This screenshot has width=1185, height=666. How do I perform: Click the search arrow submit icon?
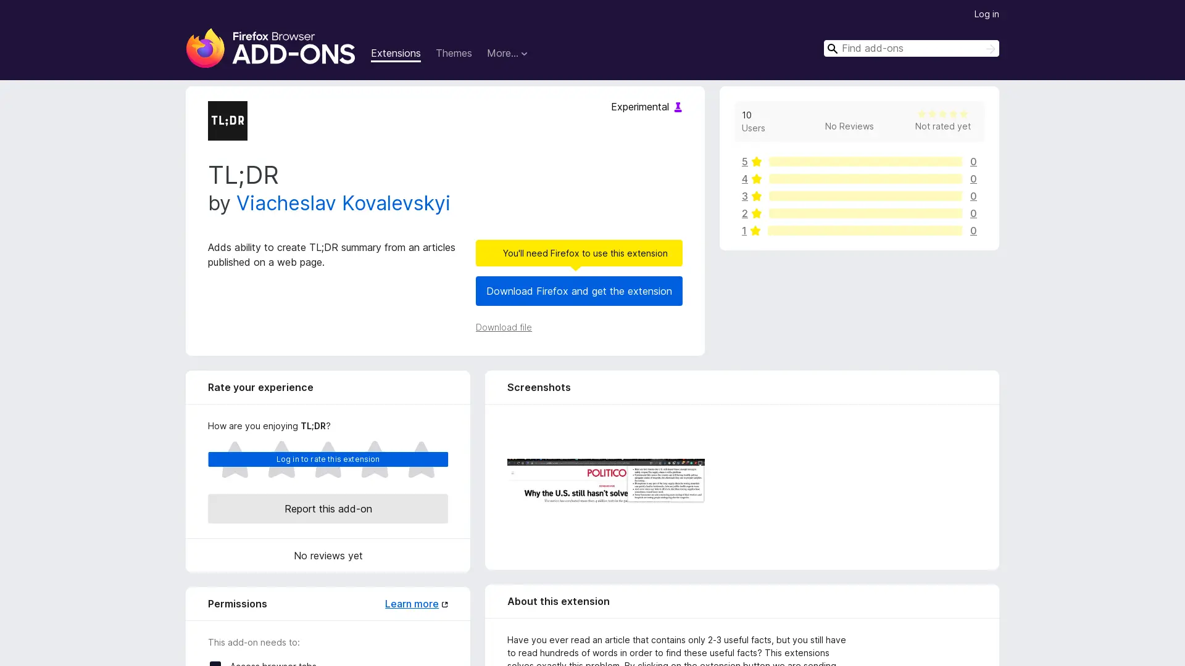(990, 49)
